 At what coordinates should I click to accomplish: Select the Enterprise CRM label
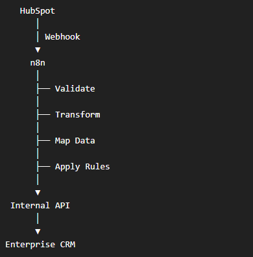[x=40, y=245]
